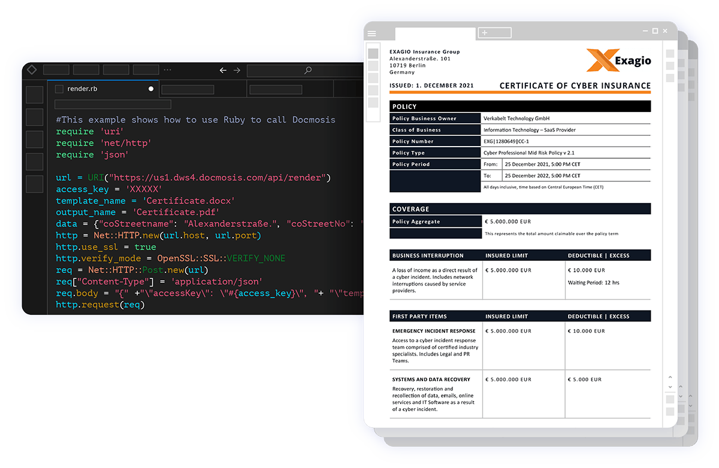Click EMERGENCY INCIDENT RESPONSE heading
The image size is (719, 468).
(x=434, y=331)
